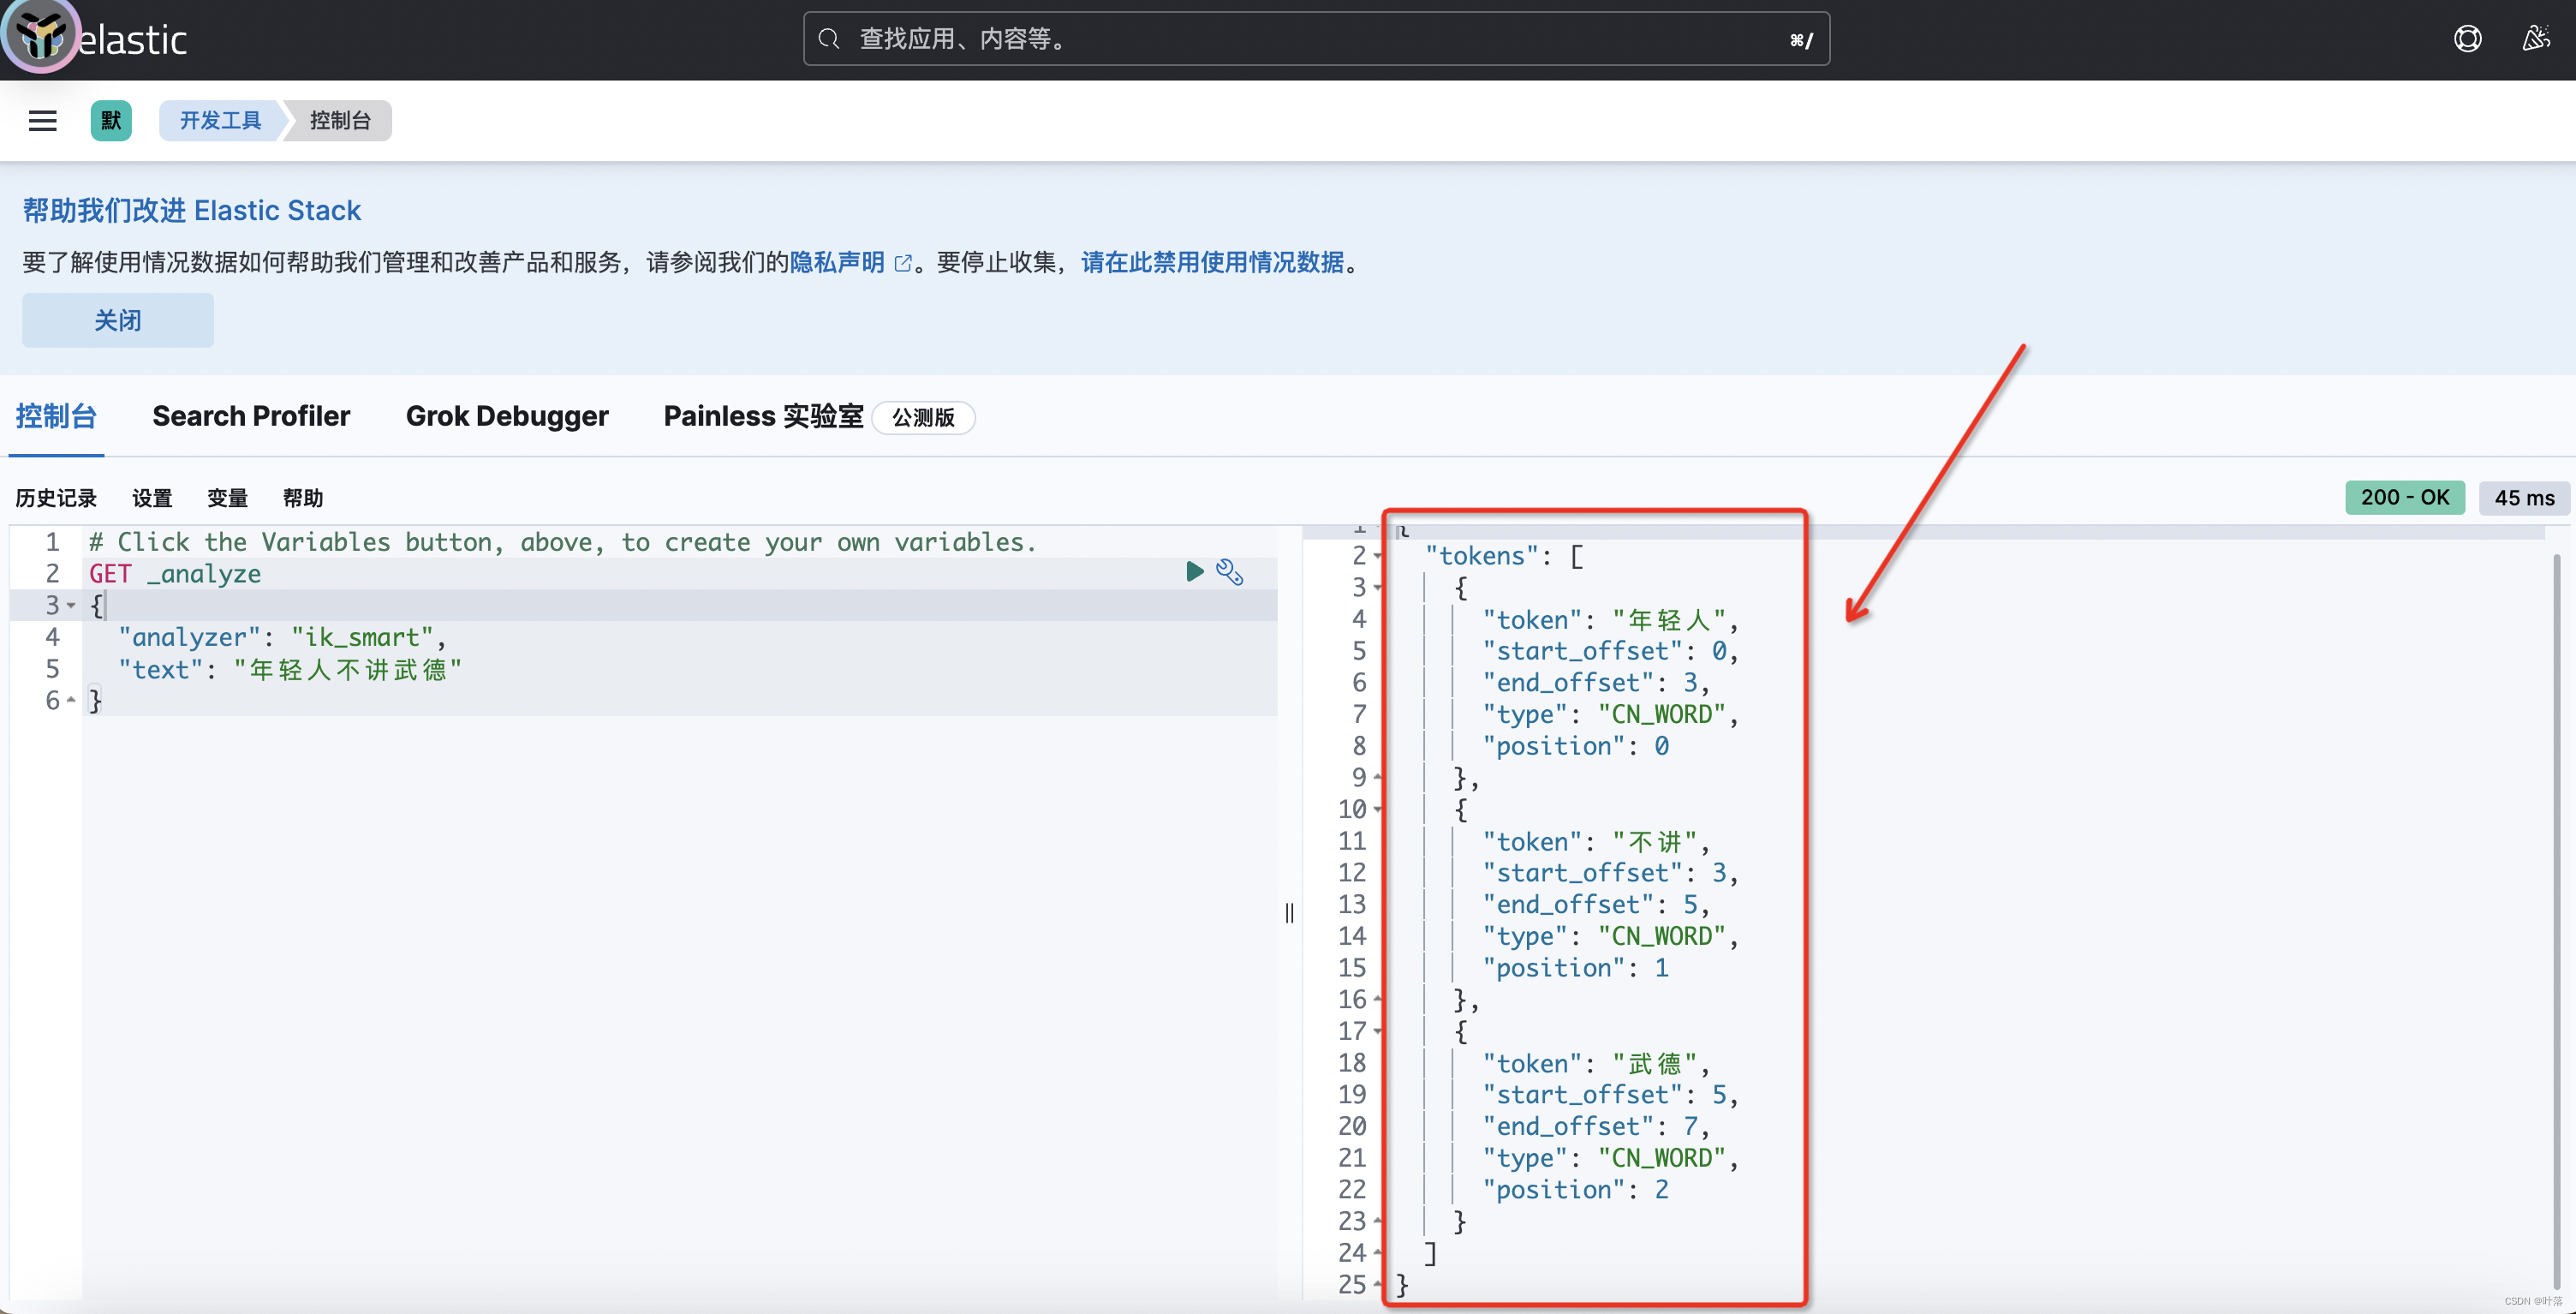Select the 控制台 tab
The width and height of the screenshot is (2576, 1314).
(x=56, y=416)
